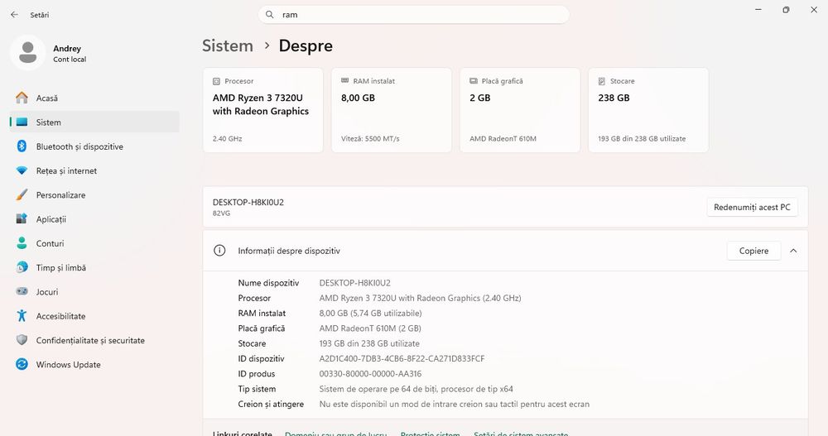Click the Informații despre dispozitiv header title
The image size is (828, 436).
coord(289,251)
